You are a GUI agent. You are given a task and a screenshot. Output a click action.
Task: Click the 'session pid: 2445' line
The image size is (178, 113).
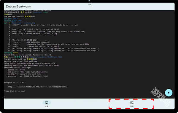coord(13,21)
